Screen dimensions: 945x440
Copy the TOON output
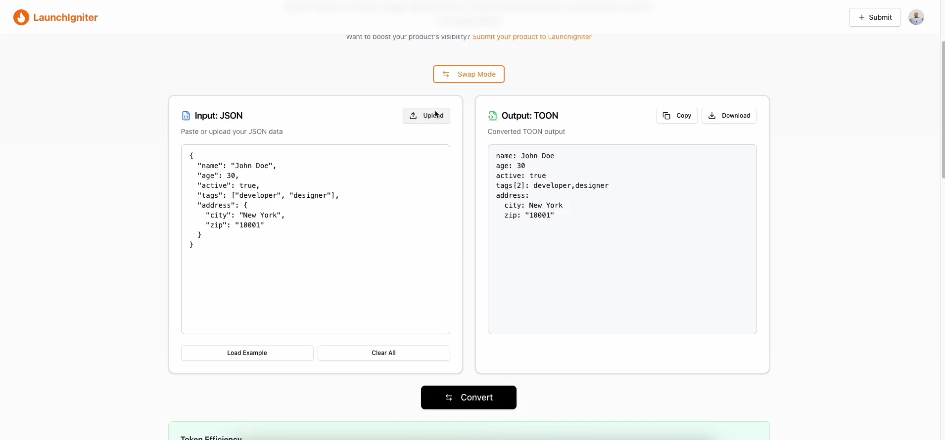coord(677,116)
